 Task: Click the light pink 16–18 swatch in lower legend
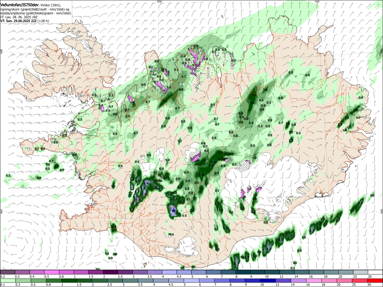tap(314, 280)
